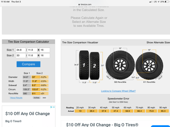This screenshot has width=170, height=127.
Task: Edit Size 2 width field 11.6
Action: click(x=32, y=56)
